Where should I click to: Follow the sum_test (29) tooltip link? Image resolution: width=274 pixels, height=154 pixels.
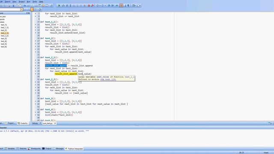[108, 80]
